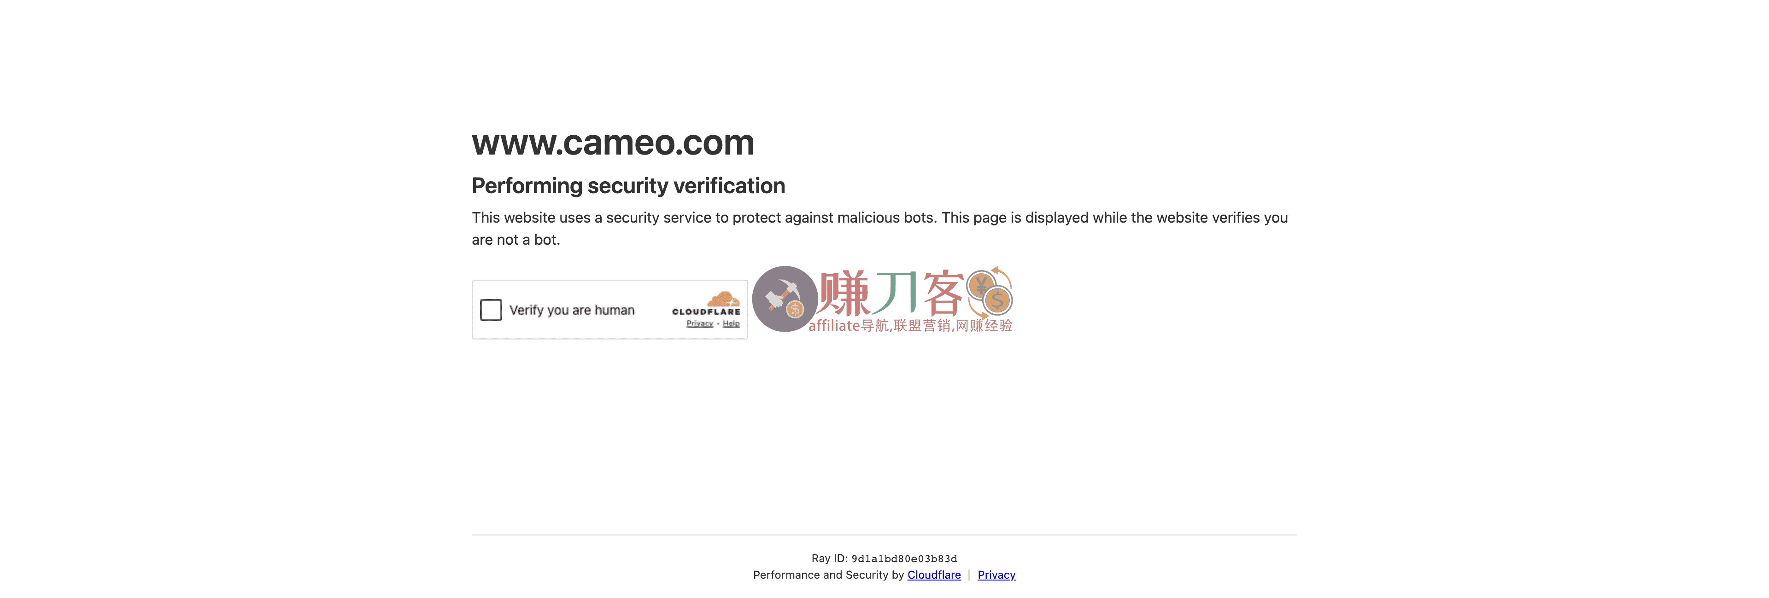Click the www.cameo.com heading
Screen dimensions: 1769x598
(x=613, y=143)
